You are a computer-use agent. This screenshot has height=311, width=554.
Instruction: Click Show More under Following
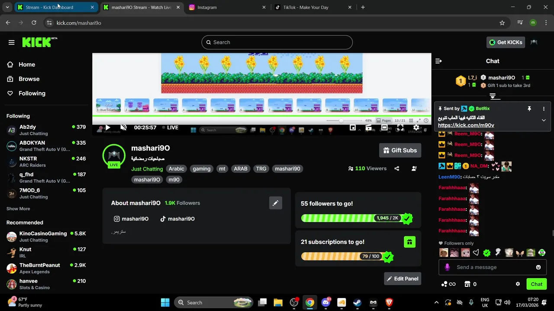pyautogui.click(x=18, y=209)
